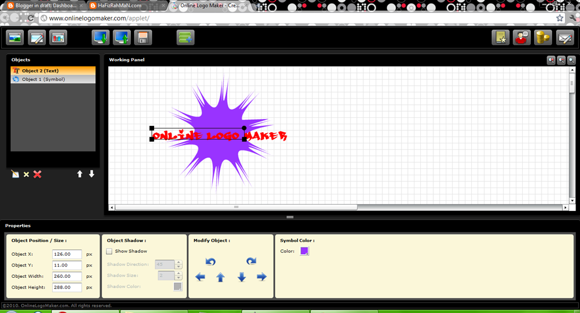The height and width of the screenshot is (313, 580).
Task: Click canvas scroll-left arrow
Action: click(112, 208)
